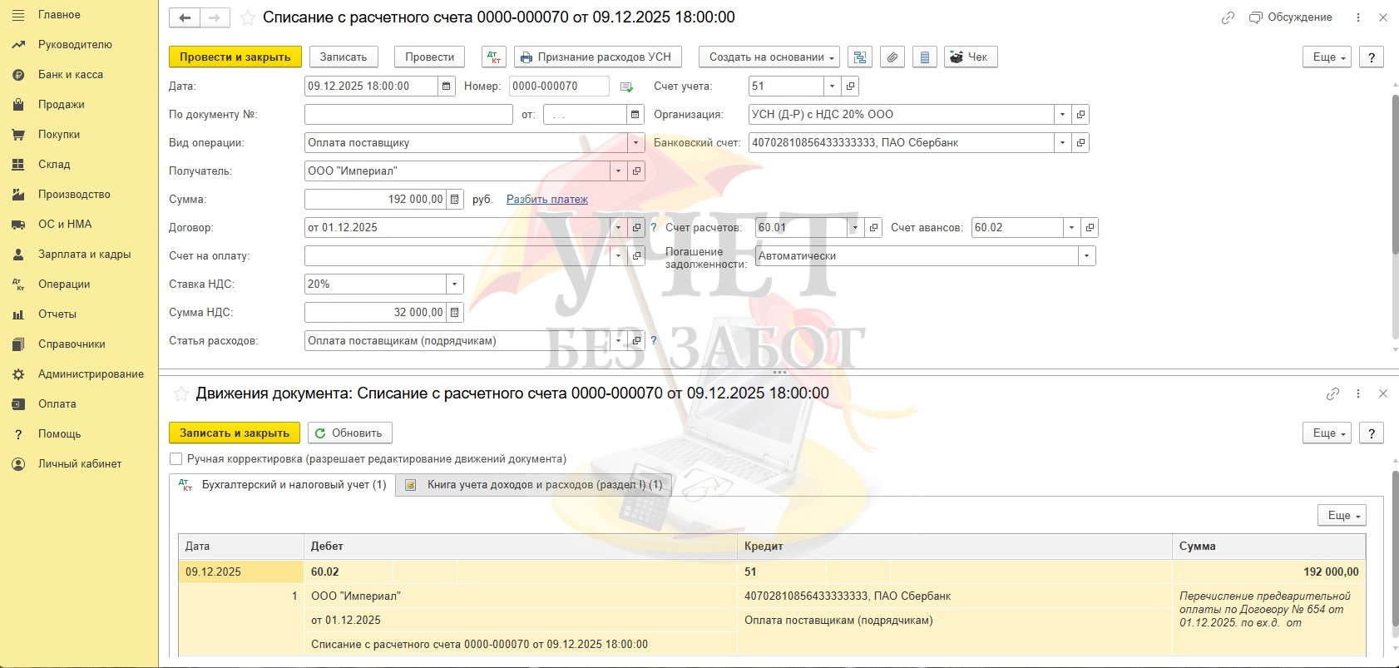This screenshot has height=668, width=1399.
Task: Attach files using the paperclip icon
Action: tap(892, 57)
